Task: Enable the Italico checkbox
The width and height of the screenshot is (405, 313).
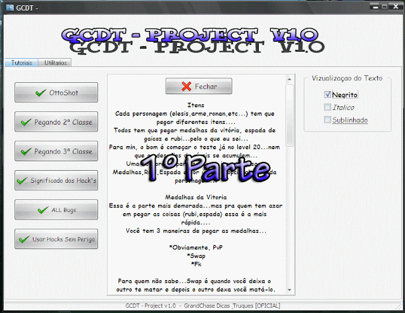Action: click(328, 107)
